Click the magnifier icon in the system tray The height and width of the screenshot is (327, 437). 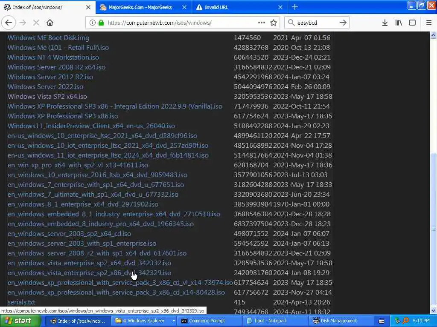pos(405,321)
